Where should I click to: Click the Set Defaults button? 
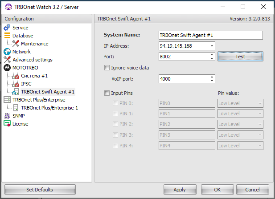tap(40, 190)
